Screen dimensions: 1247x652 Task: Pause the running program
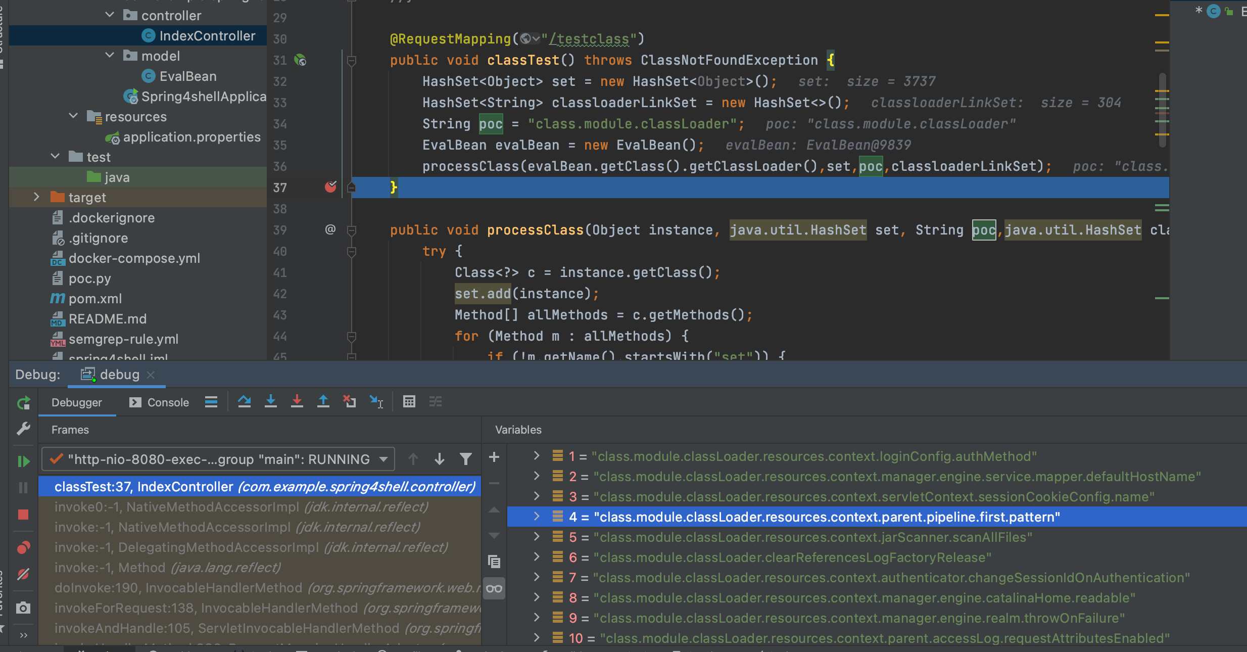(24, 488)
